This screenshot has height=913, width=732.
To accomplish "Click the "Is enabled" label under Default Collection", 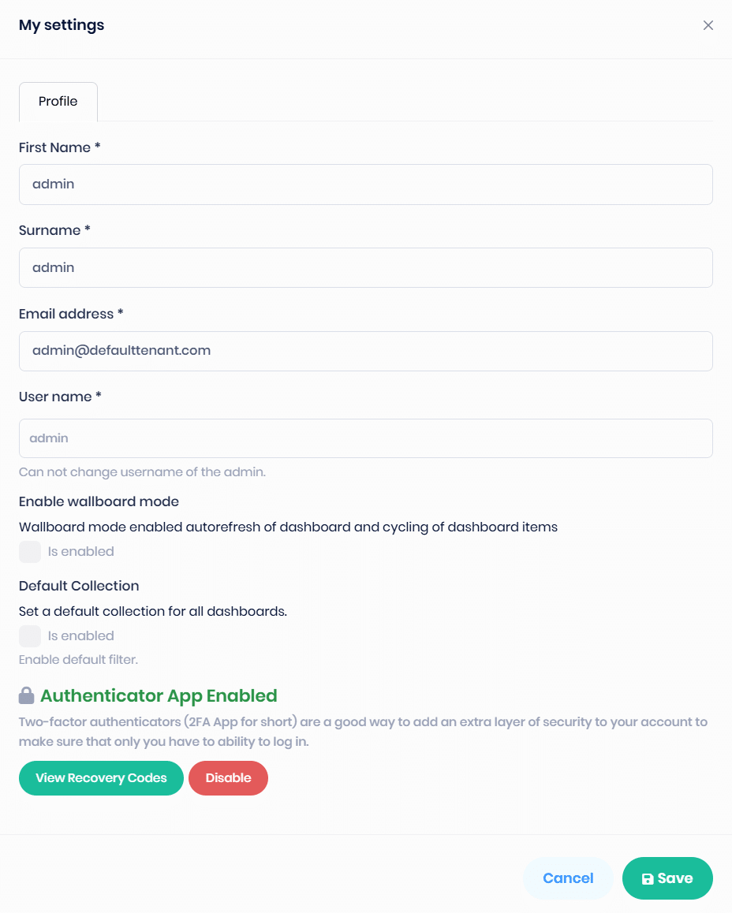I will pos(81,636).
